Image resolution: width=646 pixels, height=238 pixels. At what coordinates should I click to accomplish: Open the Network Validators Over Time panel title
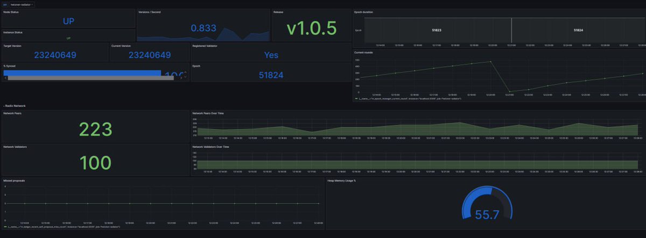click(210, 146)
